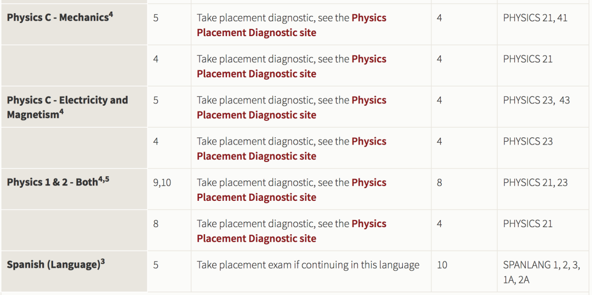
Task: Click footnote 3 superscript beside Spanish (Language)
Action: pos(103,262)
